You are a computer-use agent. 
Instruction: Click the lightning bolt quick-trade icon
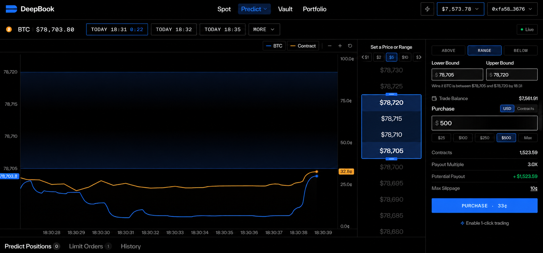tap(427, 9)
